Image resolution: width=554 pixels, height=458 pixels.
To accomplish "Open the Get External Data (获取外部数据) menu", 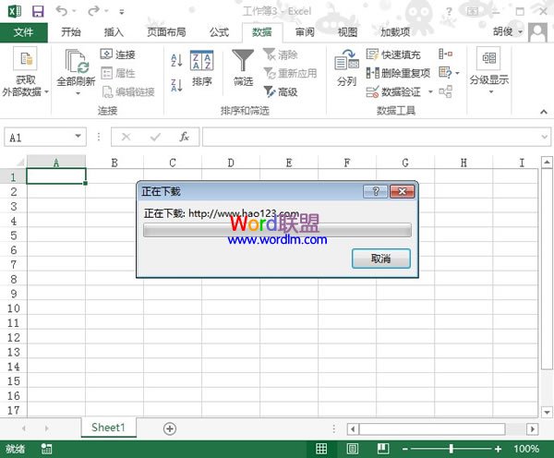I will pyautogui.click(x=25, y=72).
